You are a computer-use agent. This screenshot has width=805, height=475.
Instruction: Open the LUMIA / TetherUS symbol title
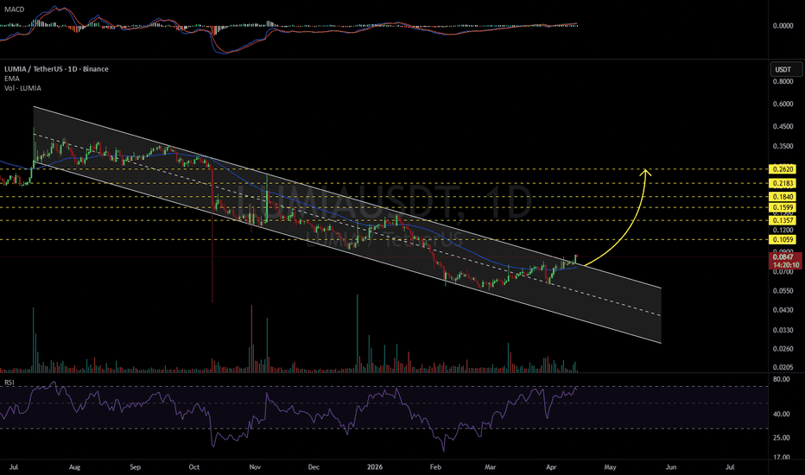[56, 69]
